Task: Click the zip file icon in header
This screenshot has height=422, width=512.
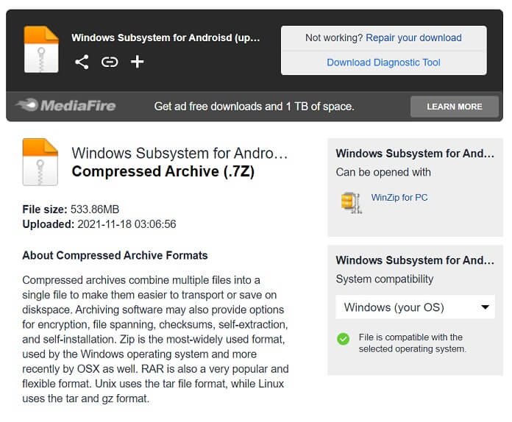Action: point(41,49)
